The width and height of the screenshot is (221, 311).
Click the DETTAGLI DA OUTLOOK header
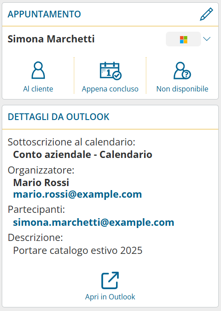pos(59,117)
